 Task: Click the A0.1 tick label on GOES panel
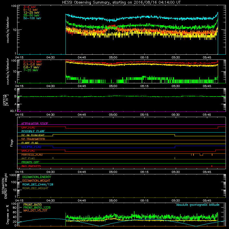(13, 111)
